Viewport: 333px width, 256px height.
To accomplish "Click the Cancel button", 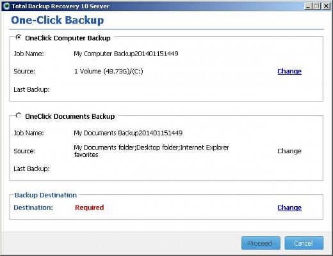I will point(304,243).
